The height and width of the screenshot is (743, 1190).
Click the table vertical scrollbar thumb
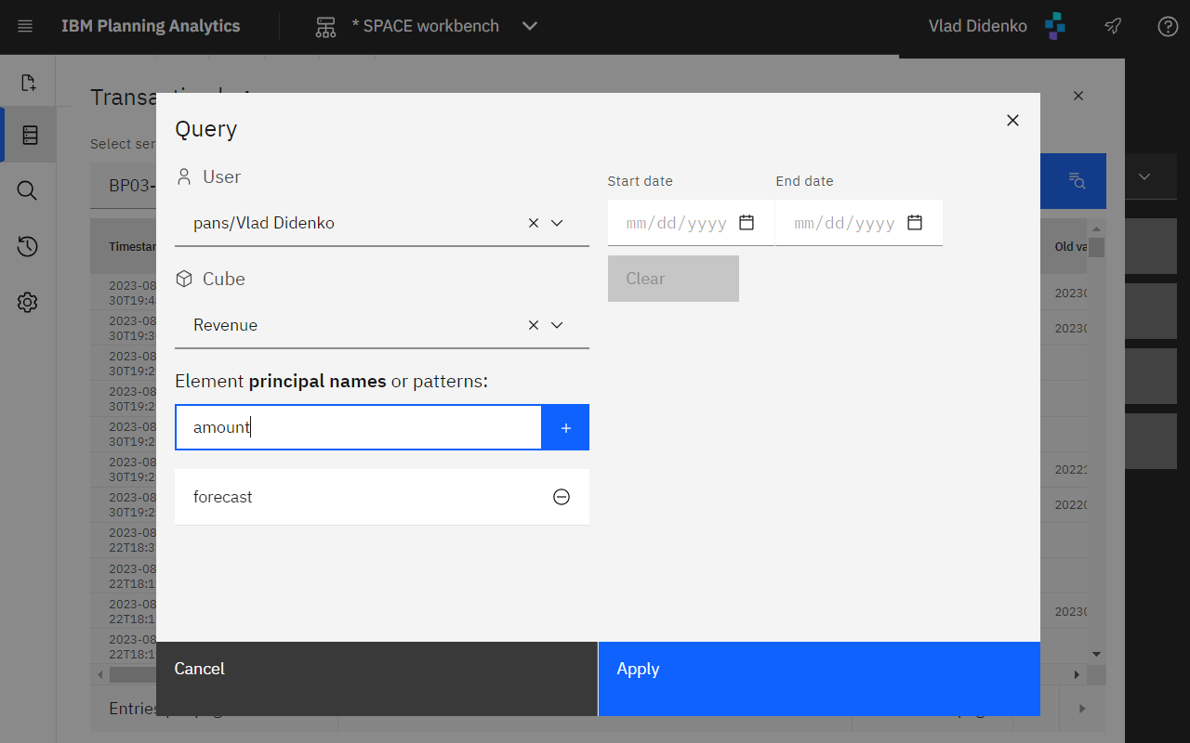click(x=1097, y=247)
